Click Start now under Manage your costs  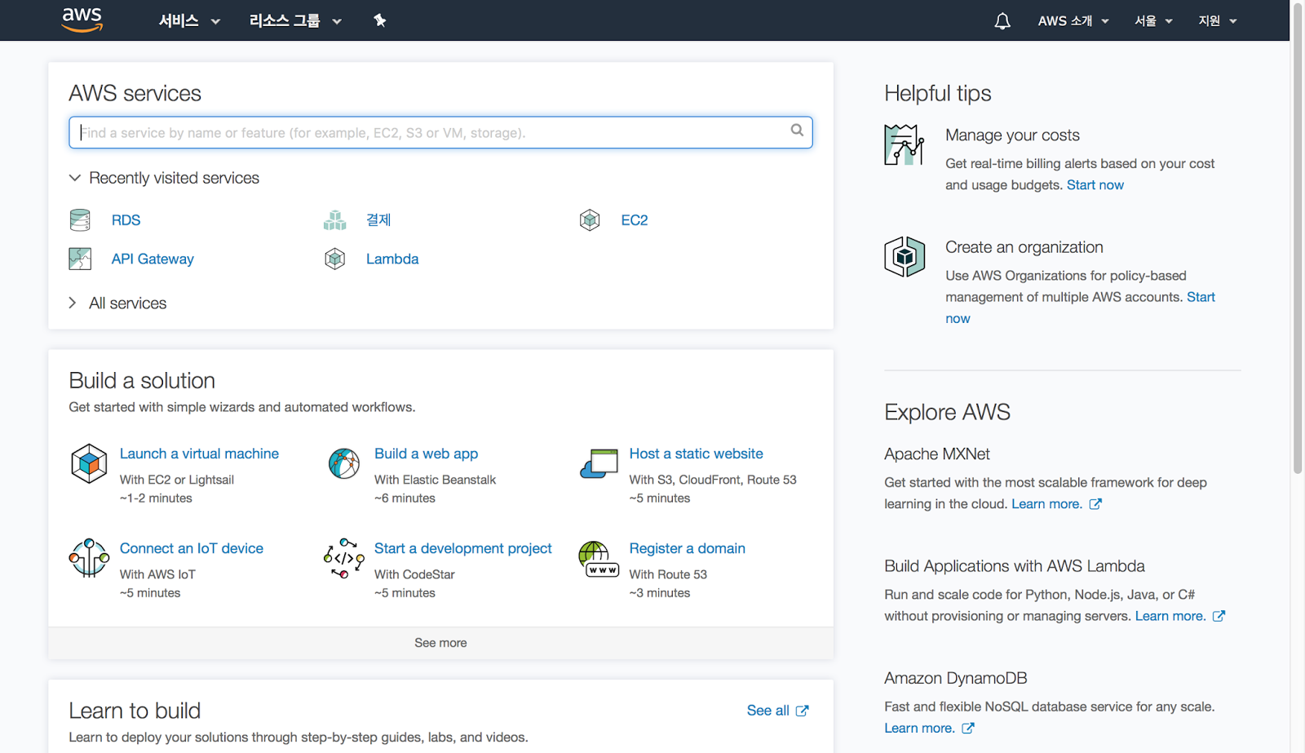tap(1095, 185)
